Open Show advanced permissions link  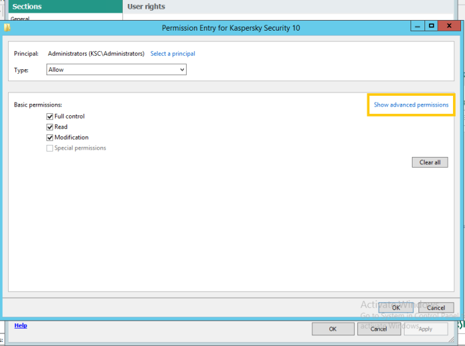[x=411, y=105]
